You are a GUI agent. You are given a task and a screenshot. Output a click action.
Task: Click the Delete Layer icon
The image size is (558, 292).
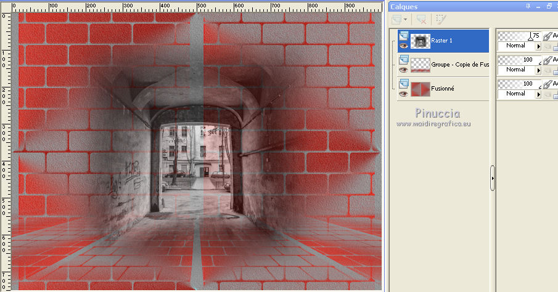(421, 19)
